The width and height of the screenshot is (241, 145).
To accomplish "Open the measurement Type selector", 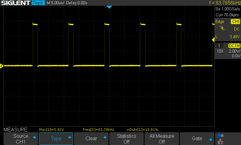I will click(x=56, y=139).
